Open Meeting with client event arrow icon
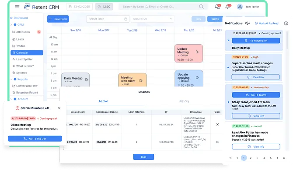 pos(141,80)
